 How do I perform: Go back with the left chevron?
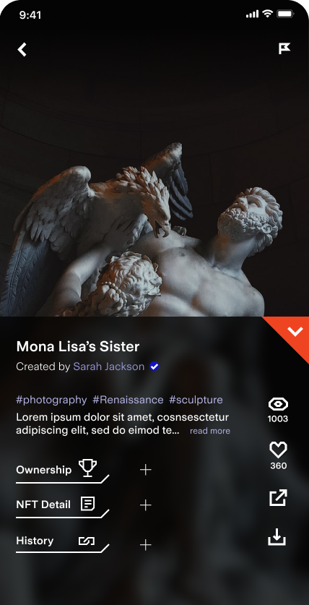tap(22, 49)
